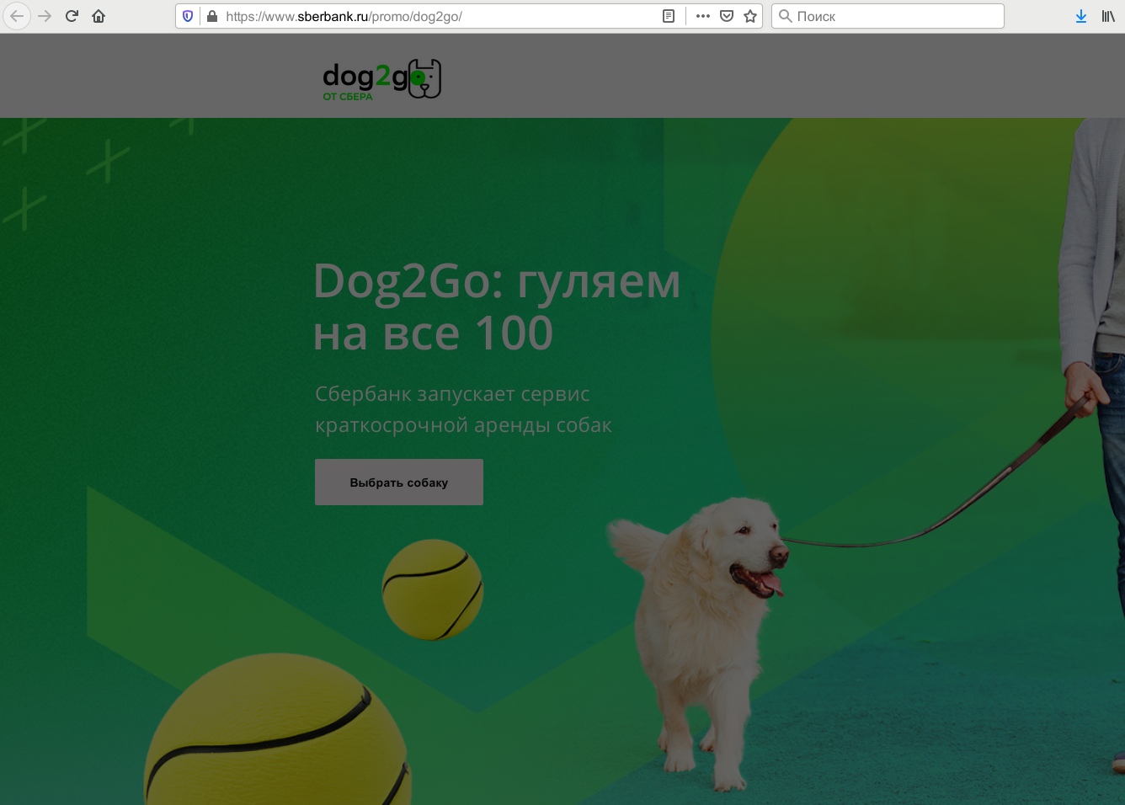Screen dimensions: 1125x805
Task: Show site security info via padlock
Action: 211,16
